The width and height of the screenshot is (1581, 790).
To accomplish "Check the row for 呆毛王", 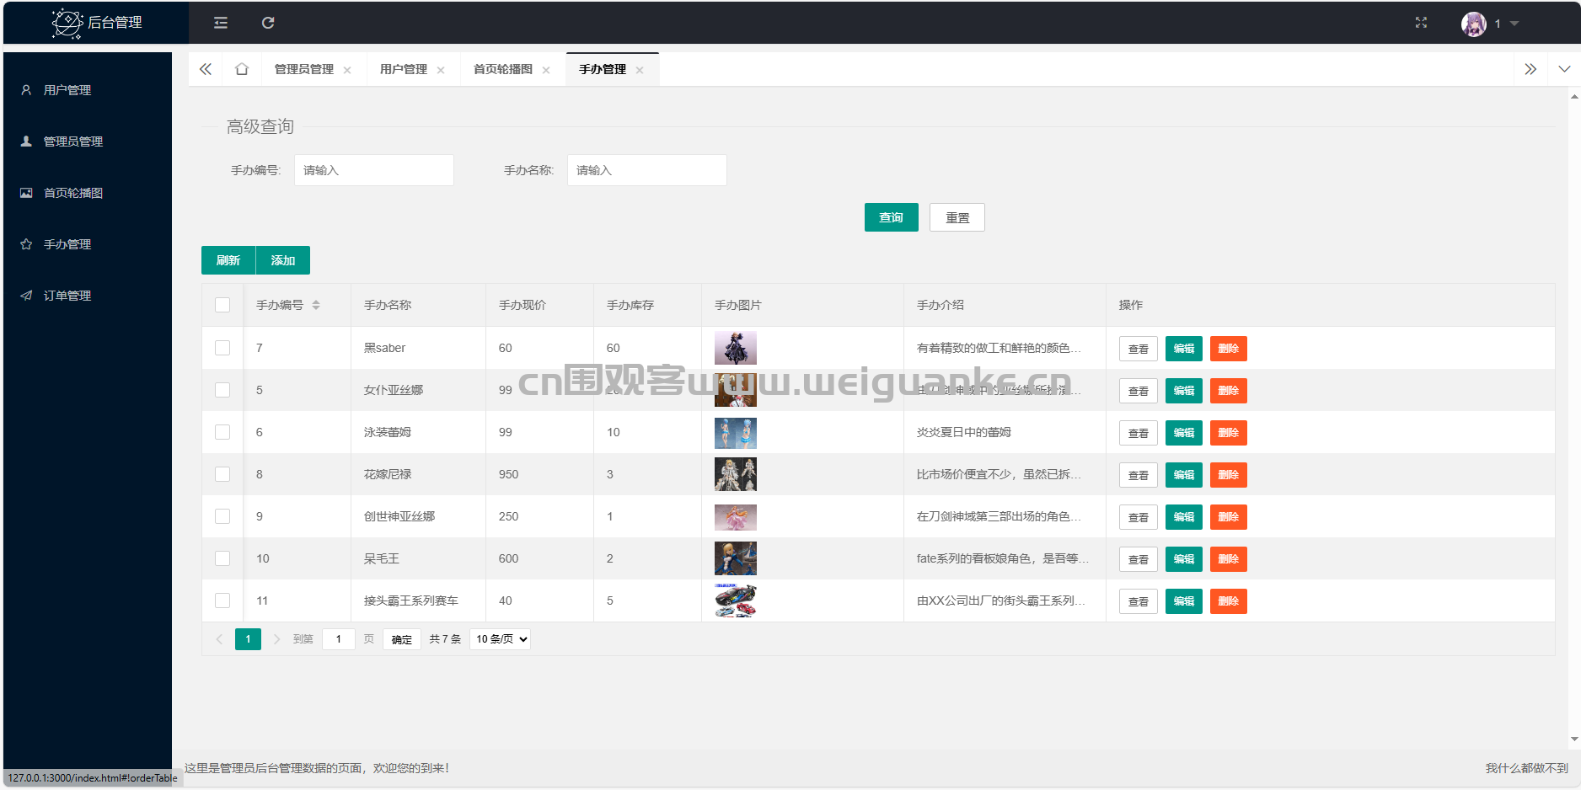I will click(222, 558).
